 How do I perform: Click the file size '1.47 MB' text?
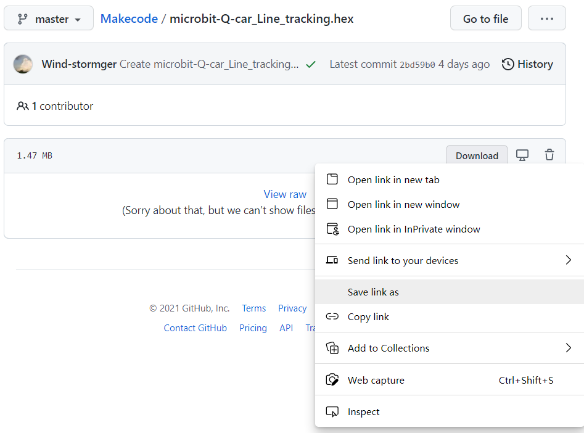pos(35,155)
